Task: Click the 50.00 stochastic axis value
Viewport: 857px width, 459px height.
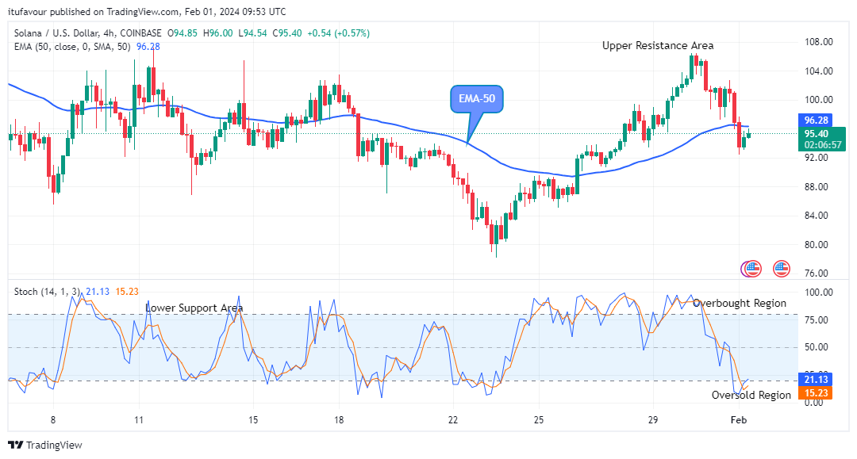Action: click(817, 347)
